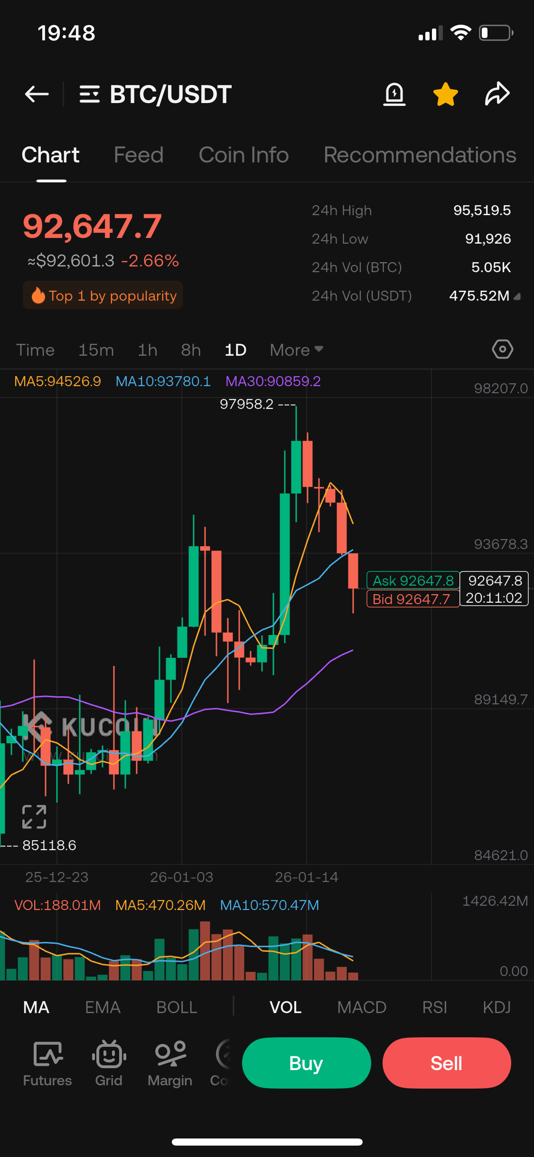
Task: Switch to the Chart tab
Action: point(51,155)
